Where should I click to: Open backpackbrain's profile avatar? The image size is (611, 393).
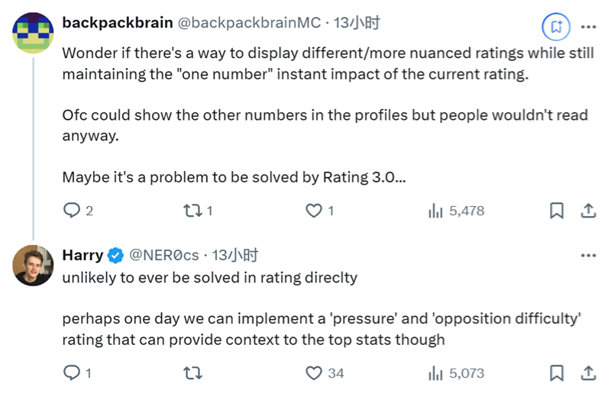click(x=32, y=34)
